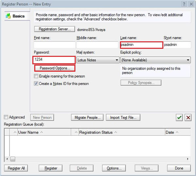Uncheck Create a Notes ID for this person
The height and width of the screenshot is (176, 196).
coord(36,84)
